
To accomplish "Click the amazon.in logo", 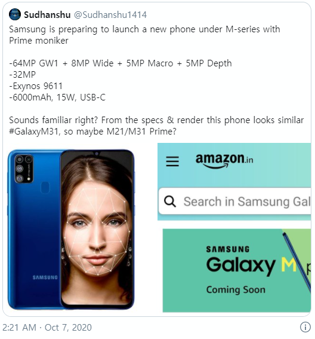I will [x=224, y=161].
